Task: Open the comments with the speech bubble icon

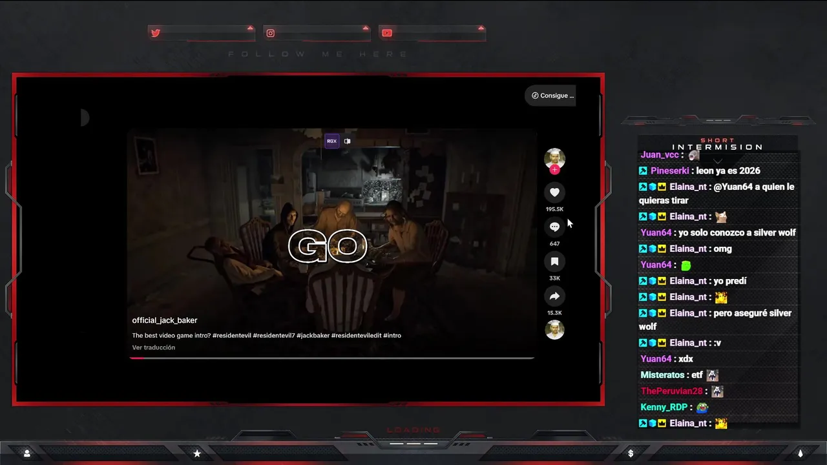Action: coord(554,227)
